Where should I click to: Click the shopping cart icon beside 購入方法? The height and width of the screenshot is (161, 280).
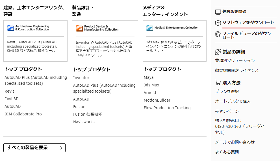[x=218, y=82]
